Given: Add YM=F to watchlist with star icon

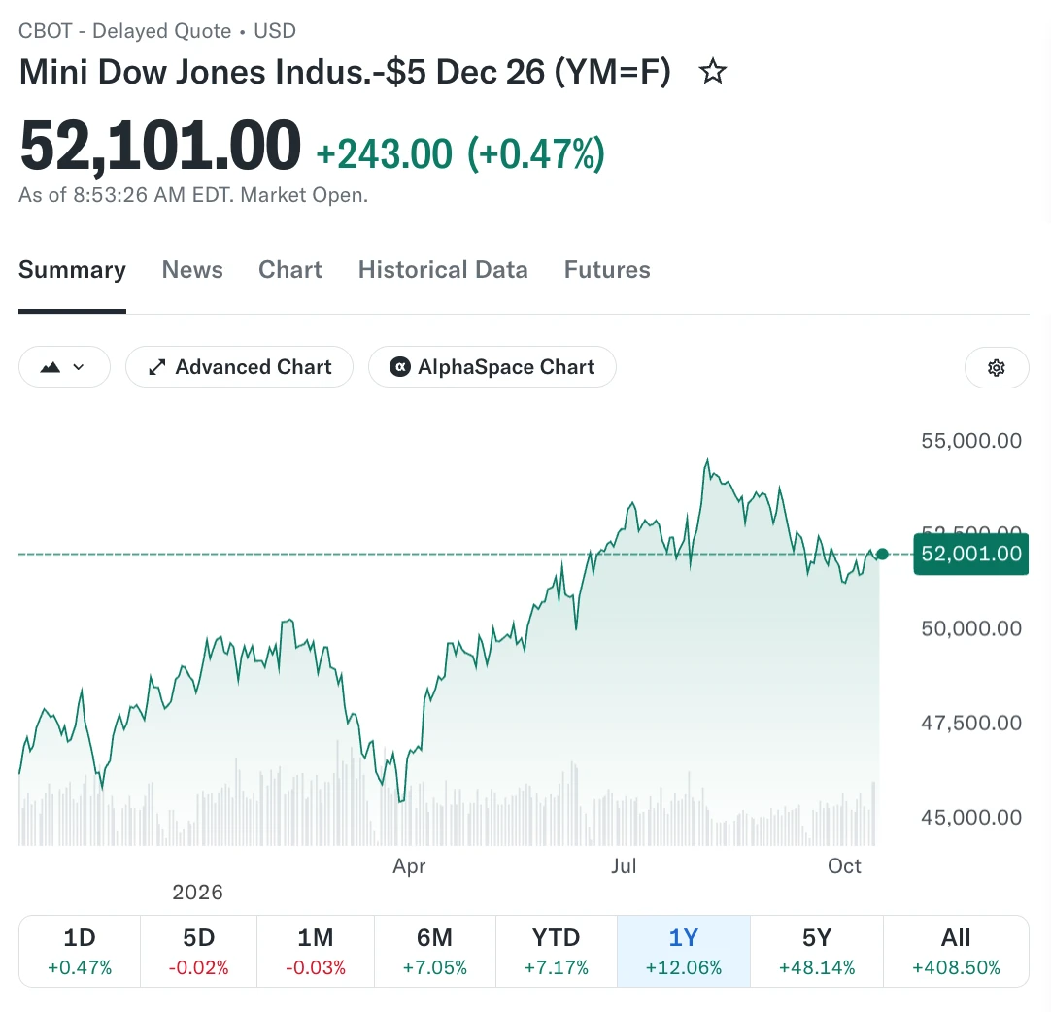Looking at the screenshot, I should 713,72.
